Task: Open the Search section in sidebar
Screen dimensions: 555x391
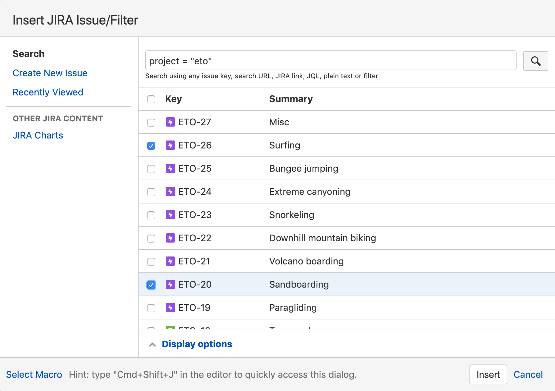Action: coord(29,54)
